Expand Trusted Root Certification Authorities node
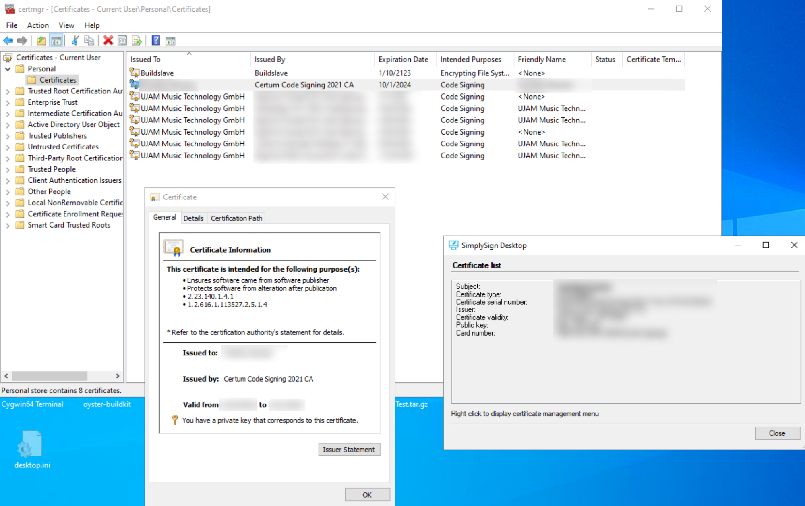 click(x=8, y=91)
